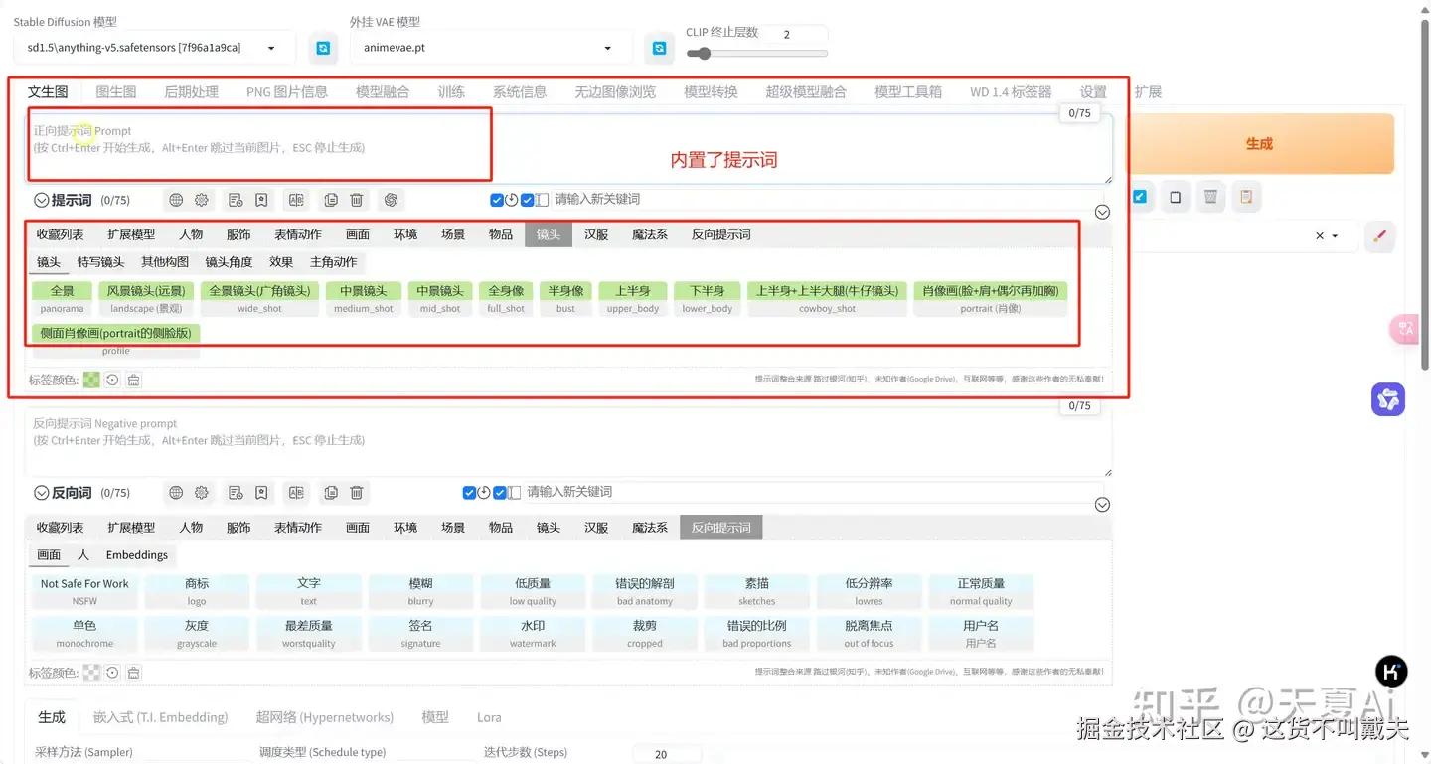Open favorites bookmark icon in 反向词 toolbar

click(x=261, y=492)
